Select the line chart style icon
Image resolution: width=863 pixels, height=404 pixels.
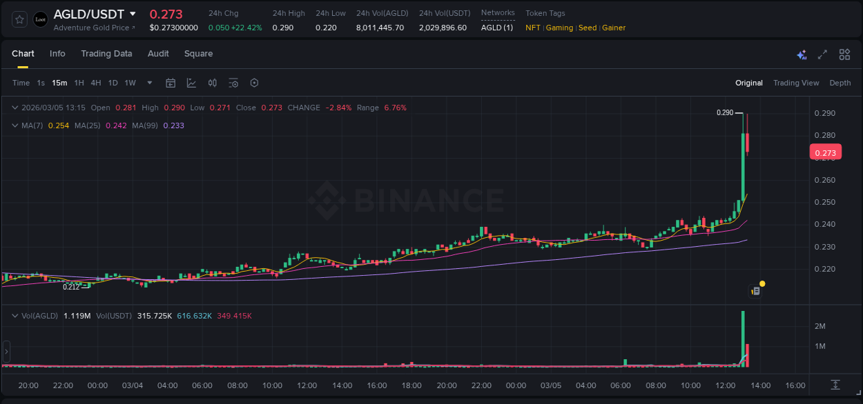point(191,83)
